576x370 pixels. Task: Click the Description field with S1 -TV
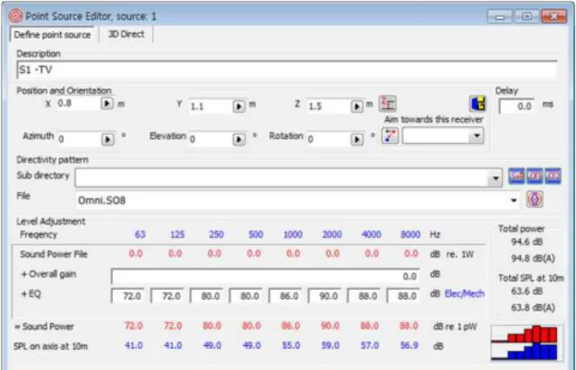pyautogui.click(x=287, y=70)
